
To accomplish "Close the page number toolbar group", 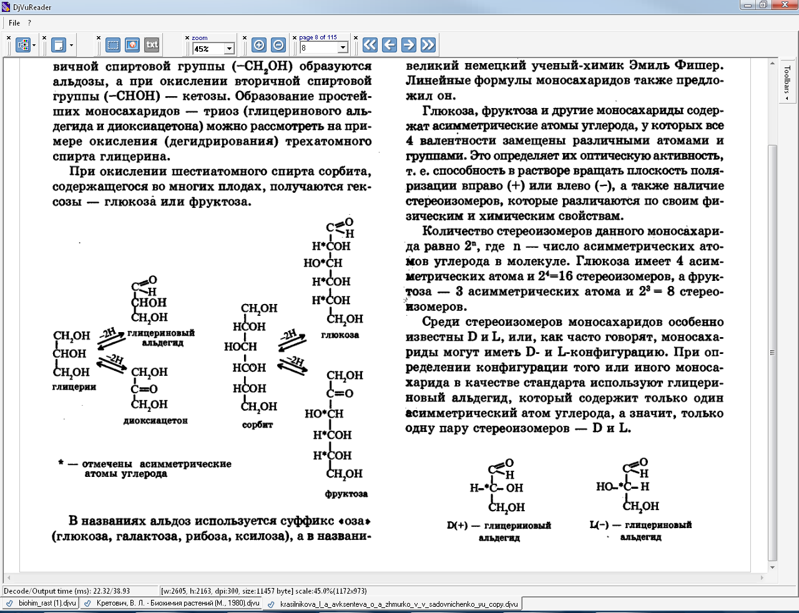I will point(295,37).
